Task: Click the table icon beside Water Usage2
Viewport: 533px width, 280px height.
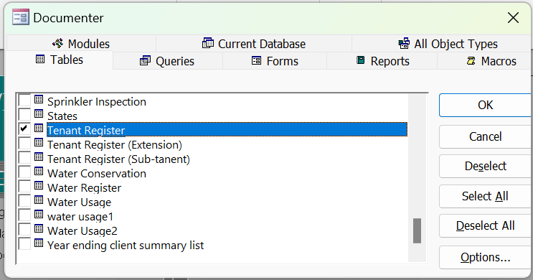Action: [x=39, y=228]
